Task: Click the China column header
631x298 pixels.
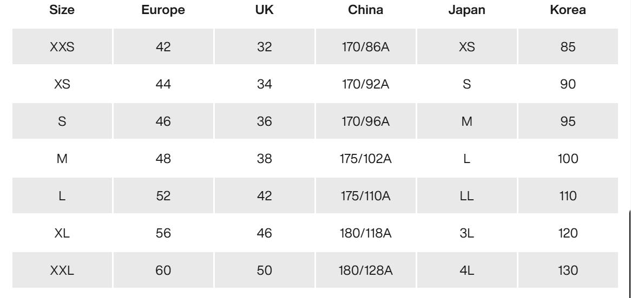Action: pyautogui.click(x=365, y=10)
